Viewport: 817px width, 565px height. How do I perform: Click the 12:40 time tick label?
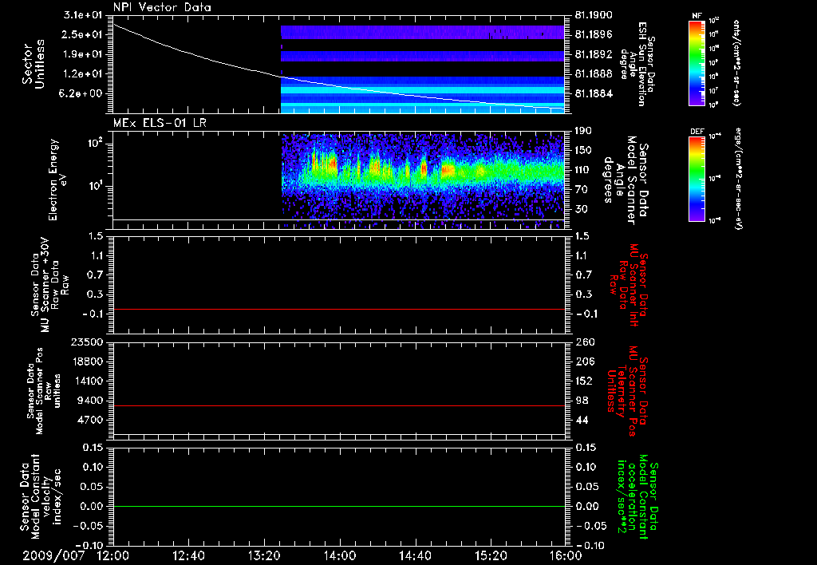(x=188, y=555)
